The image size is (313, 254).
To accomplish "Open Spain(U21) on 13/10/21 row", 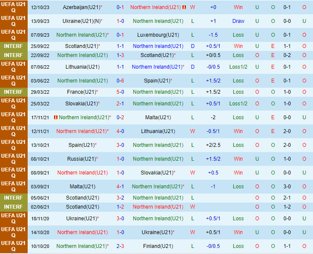I will [81, 145].
